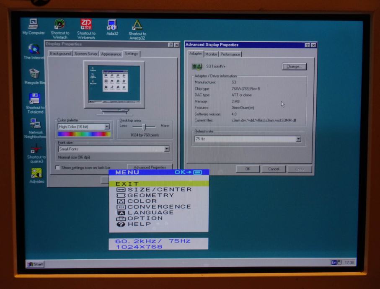Click the Memory value 2 MB
380x289 pixels.
click(235, 101)
